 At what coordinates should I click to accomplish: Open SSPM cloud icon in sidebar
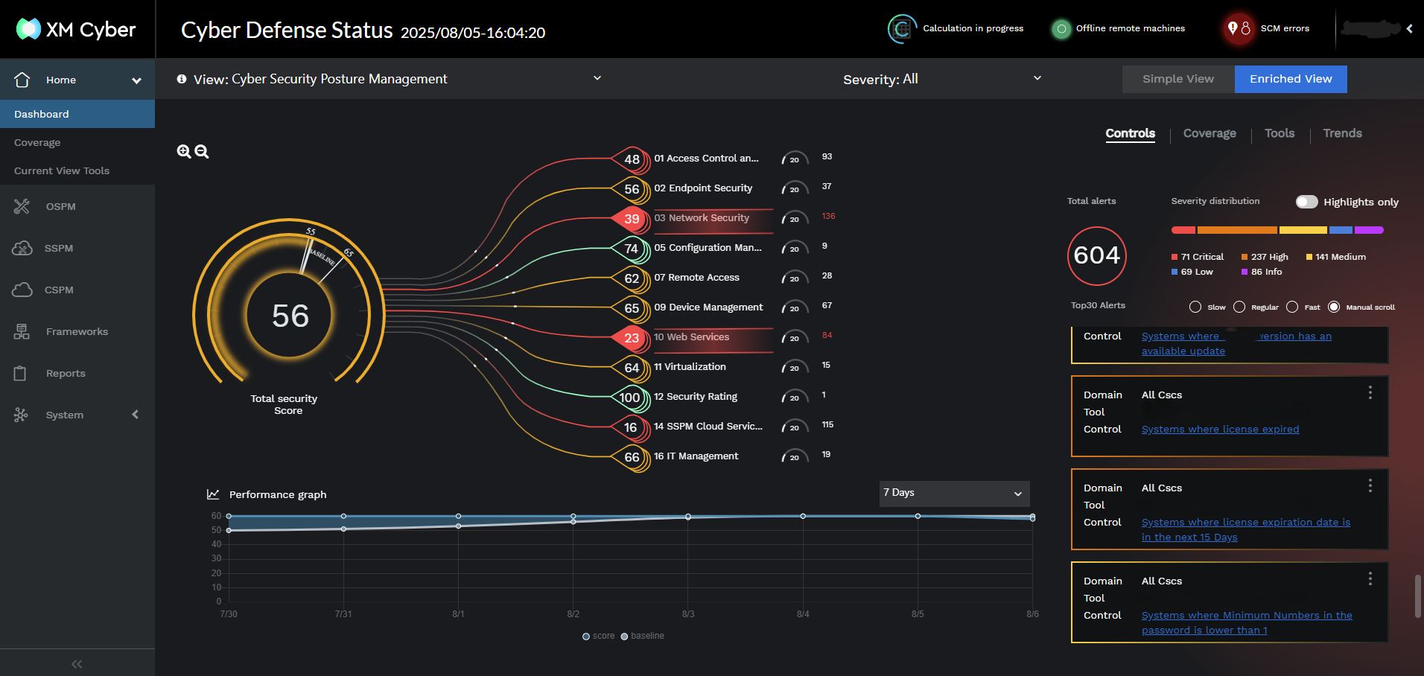click(x=22, y=248)
